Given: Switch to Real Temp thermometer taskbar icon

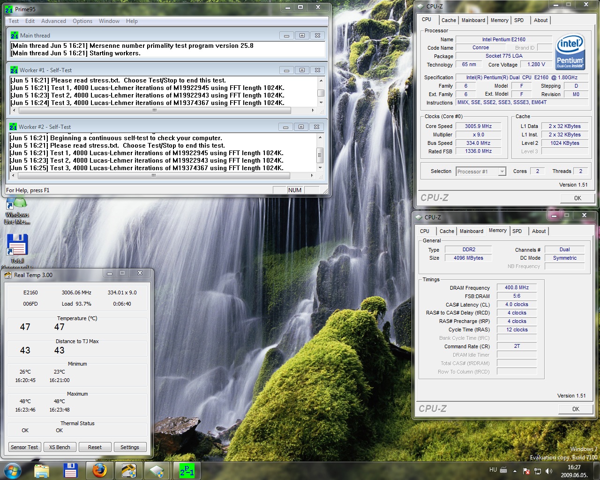Looking at the screenshot, I should coord(128,471).
